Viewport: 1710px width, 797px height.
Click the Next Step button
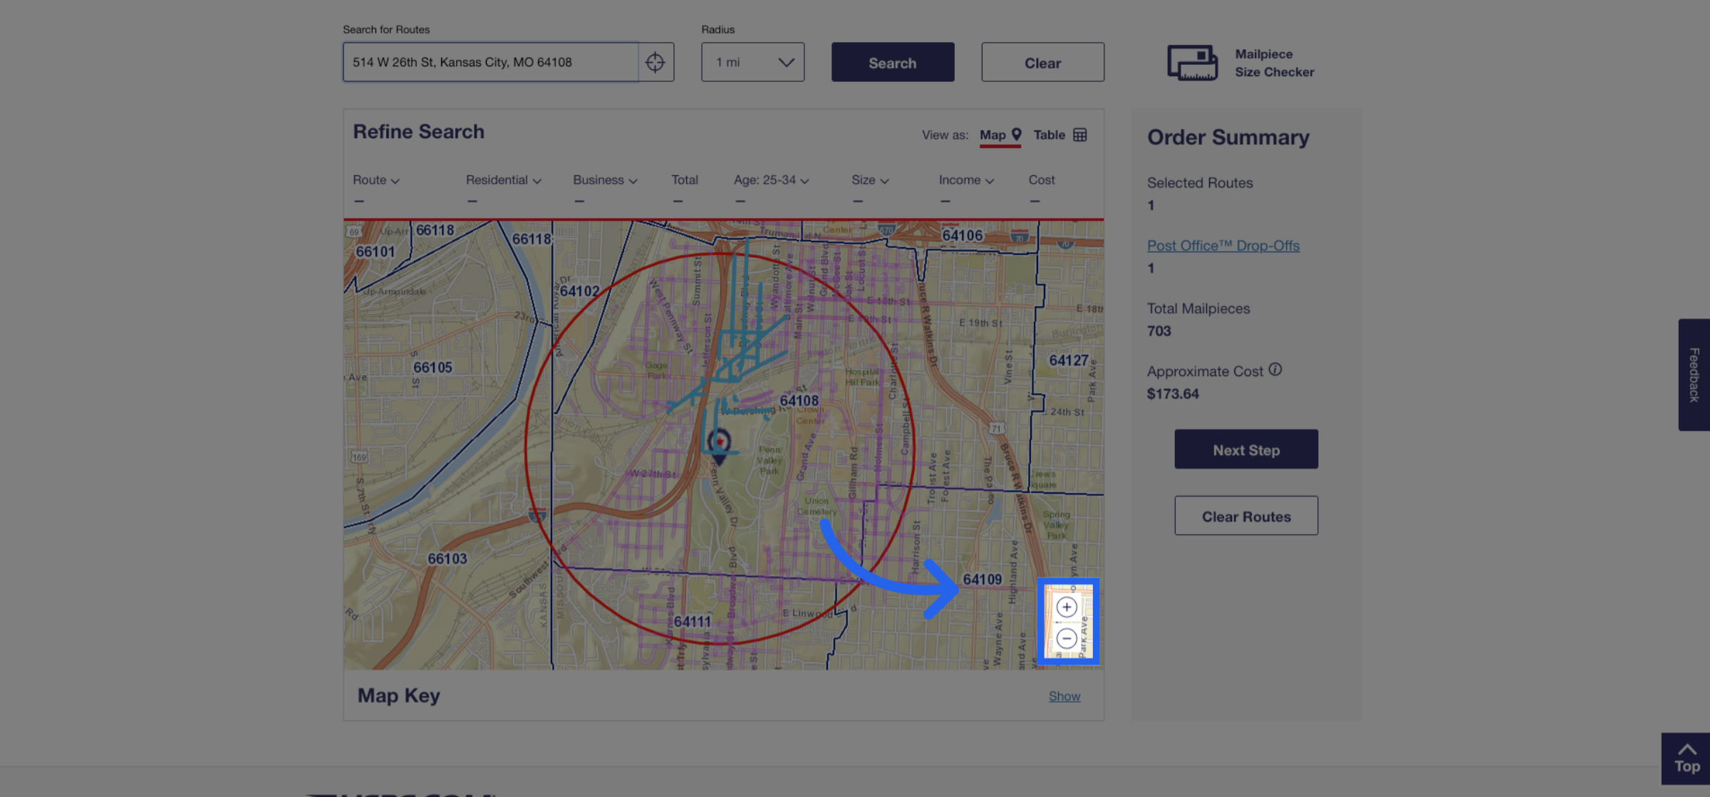point(1246,449)
